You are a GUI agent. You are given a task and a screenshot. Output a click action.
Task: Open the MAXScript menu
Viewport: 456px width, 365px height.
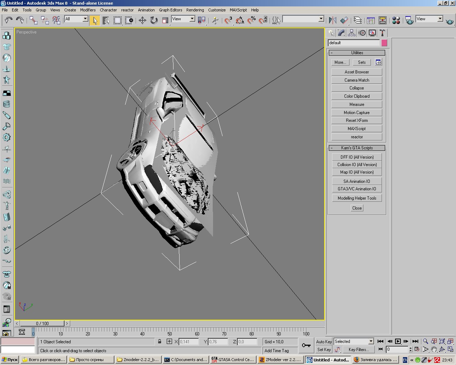pos(238,10)
